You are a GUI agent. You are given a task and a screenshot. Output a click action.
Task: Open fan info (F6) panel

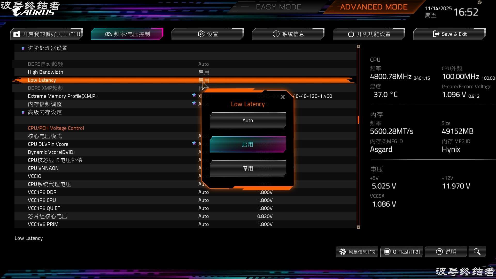(x=357, y=252)
